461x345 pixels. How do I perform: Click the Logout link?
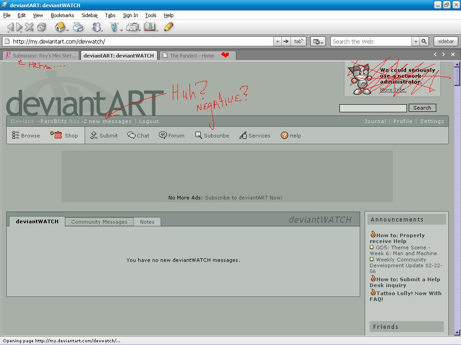(x=149, y=121)
